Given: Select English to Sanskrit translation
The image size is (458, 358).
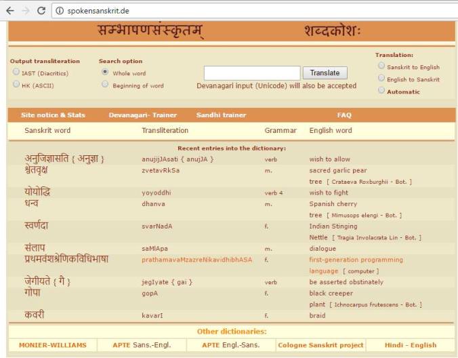Looking at the screenshot, I should pos(381,79).
